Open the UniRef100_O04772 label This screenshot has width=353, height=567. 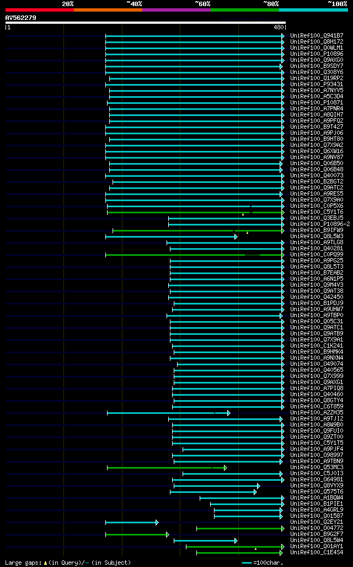tap(317, 528)
